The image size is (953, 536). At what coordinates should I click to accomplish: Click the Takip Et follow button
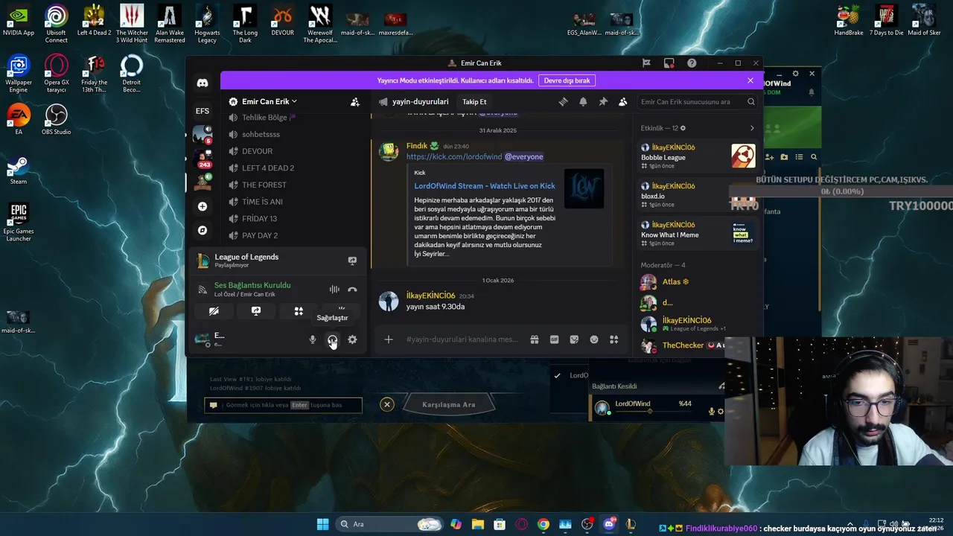click(474, 102)
